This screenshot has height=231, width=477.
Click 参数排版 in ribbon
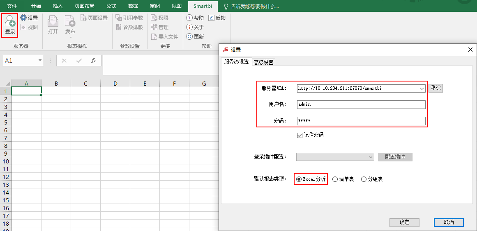click(x=129, y=27)
